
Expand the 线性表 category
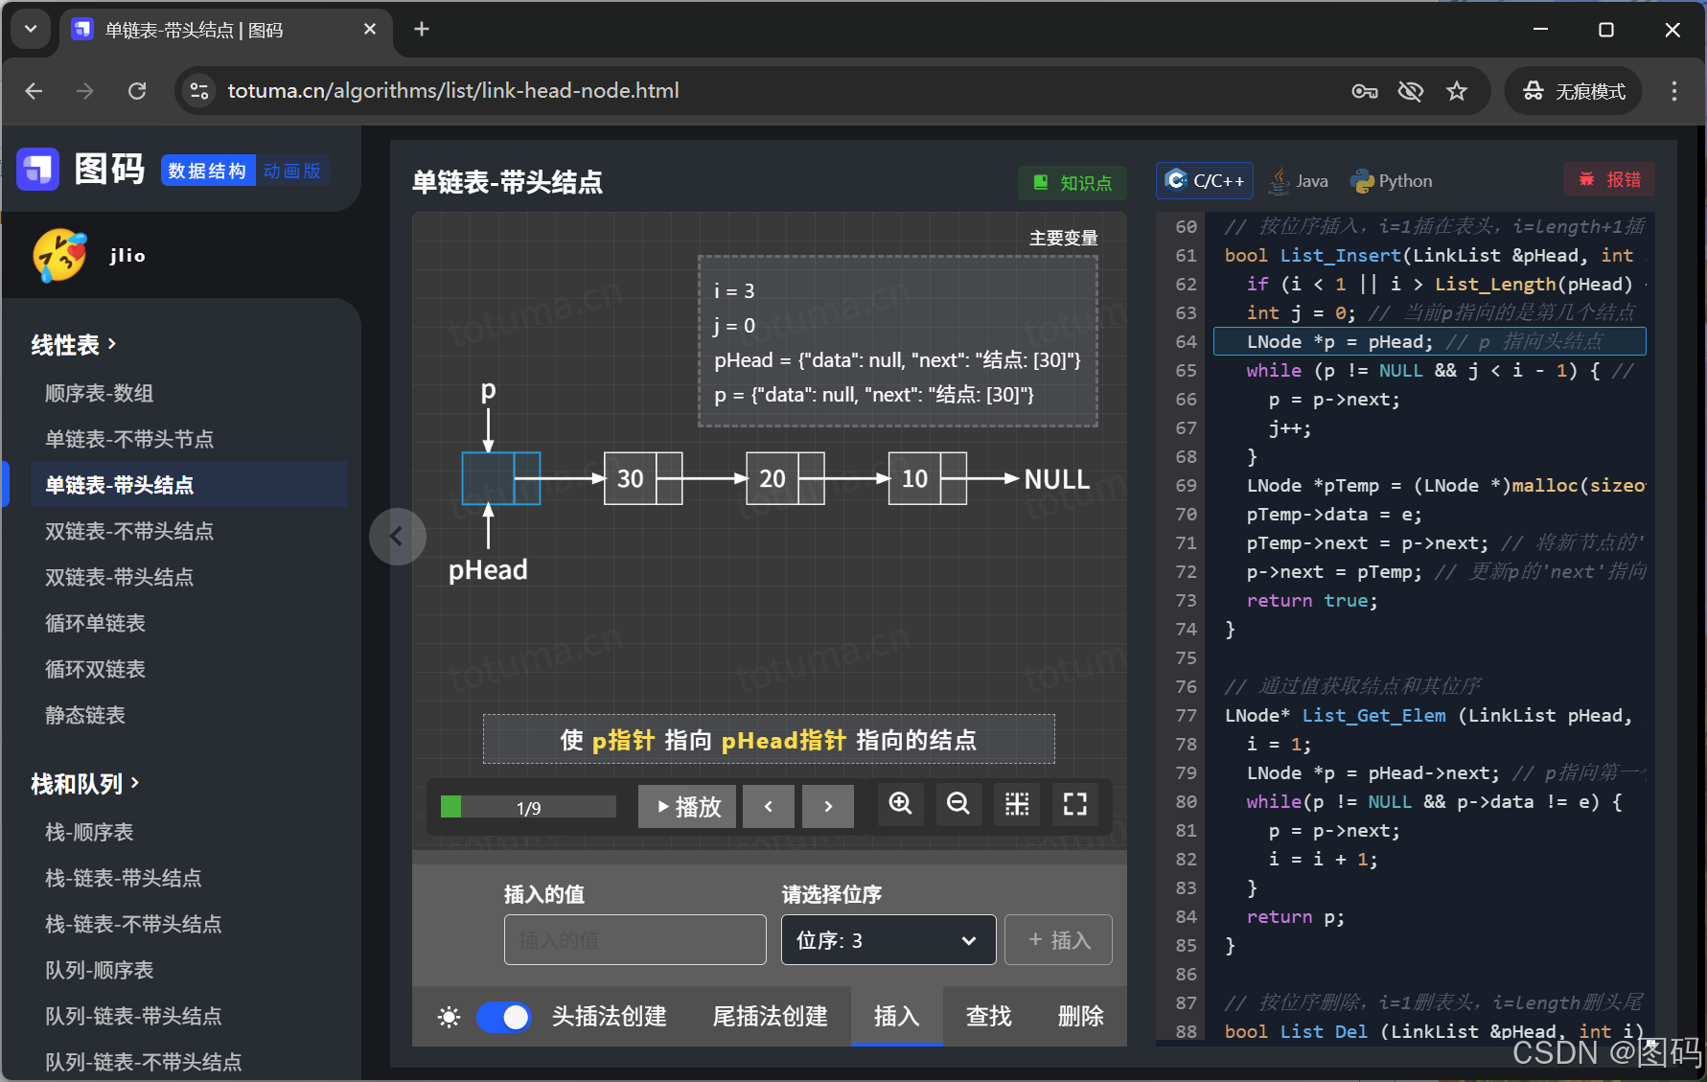pyautogui.click(x=74, y=345)
